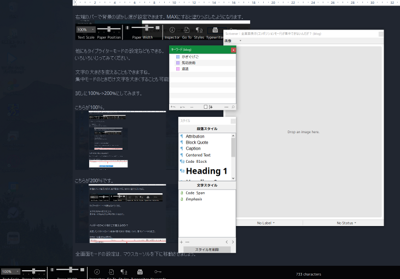Click the purple swatch beside 気功技術
The image size is (400, 279).
178,63
